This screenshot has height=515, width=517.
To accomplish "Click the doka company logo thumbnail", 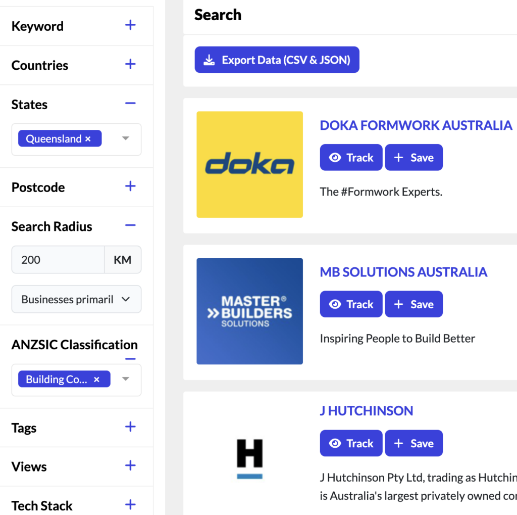I will click(249, 164).
